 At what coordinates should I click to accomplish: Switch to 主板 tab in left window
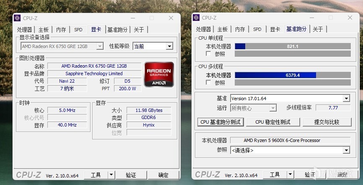[44, 30]
